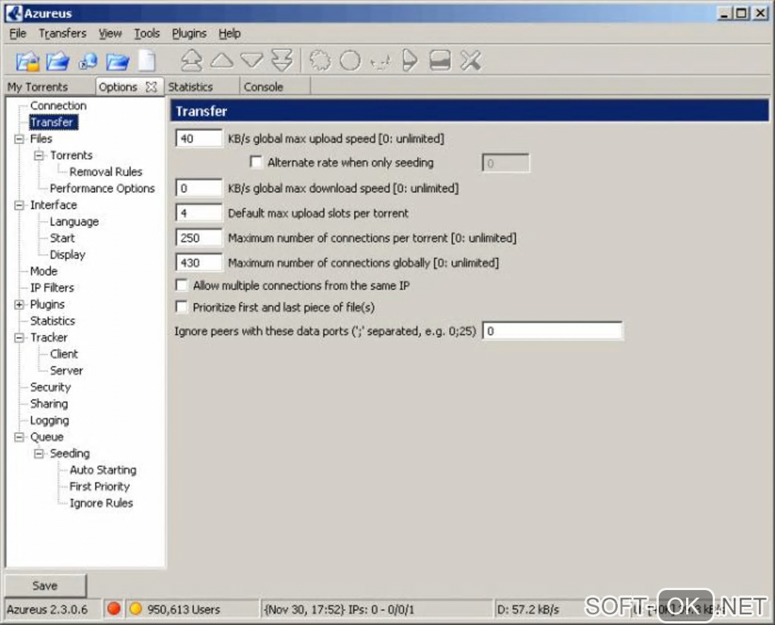
Task: Select Server under Tracker
Action: pyautogui.click(x=66, y=371)
